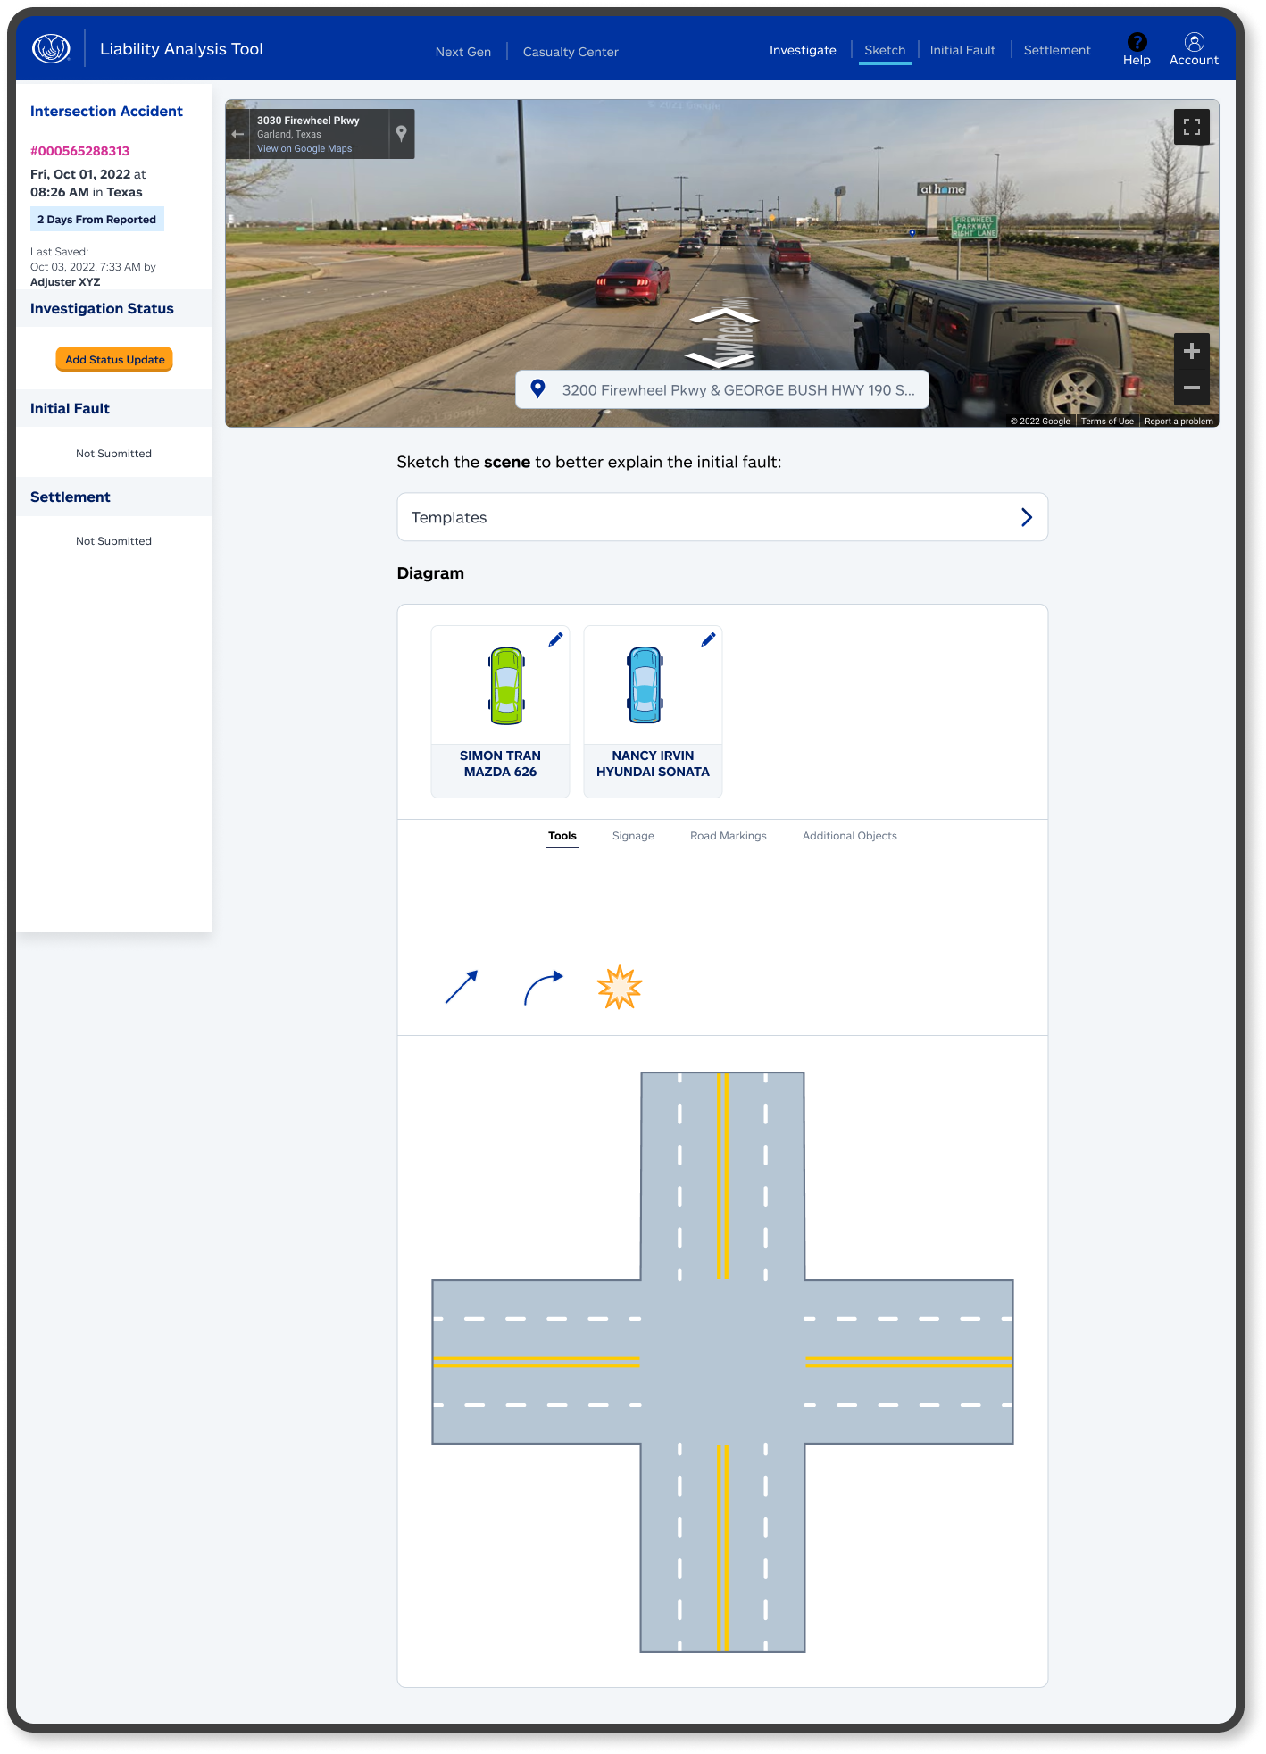1266x1754 pixels.
Task: Edit Simon Tran vehicle with pencil
Action: click(x=555, y=639)
